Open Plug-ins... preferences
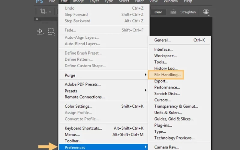The width and height of the screenshot is (240, 150). [179, 125]
